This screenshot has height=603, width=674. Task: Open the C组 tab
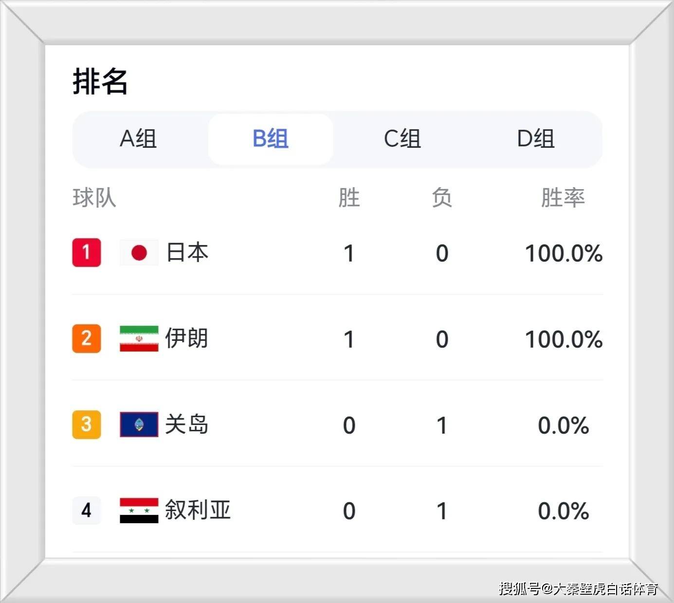402,139
